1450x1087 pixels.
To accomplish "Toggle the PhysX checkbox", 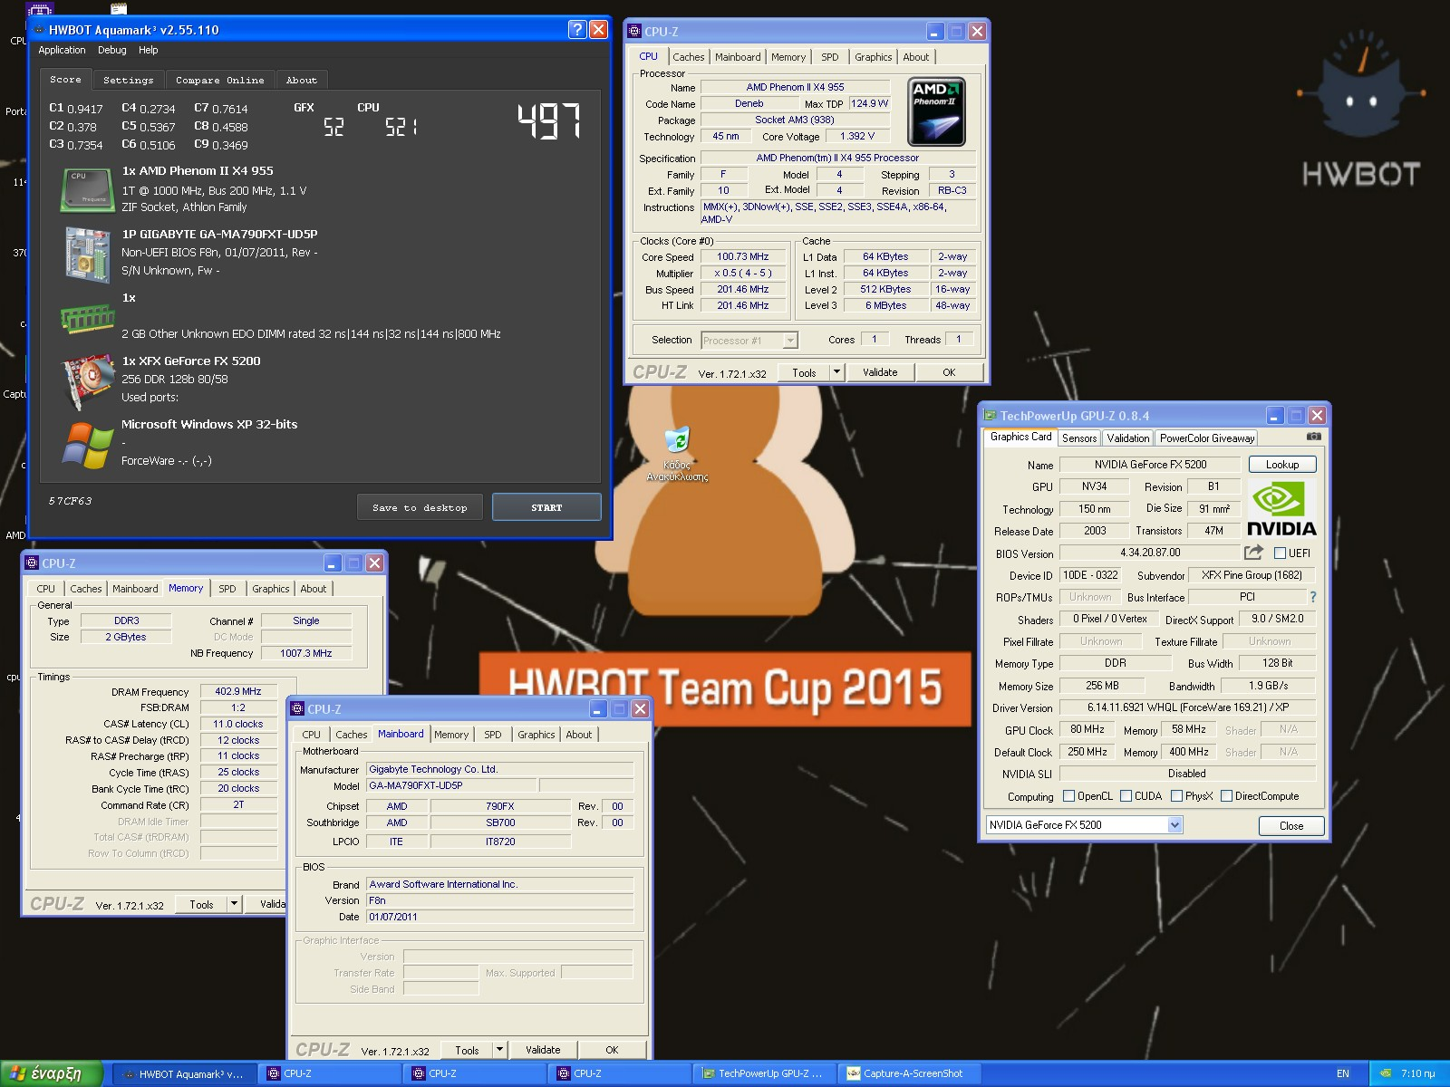I will pyautogui.click(x=1176, y=796).
